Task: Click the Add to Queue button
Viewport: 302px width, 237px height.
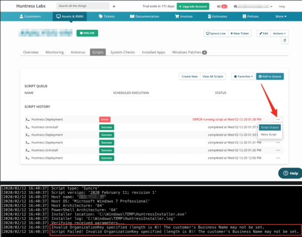Action: coord(270,76)
